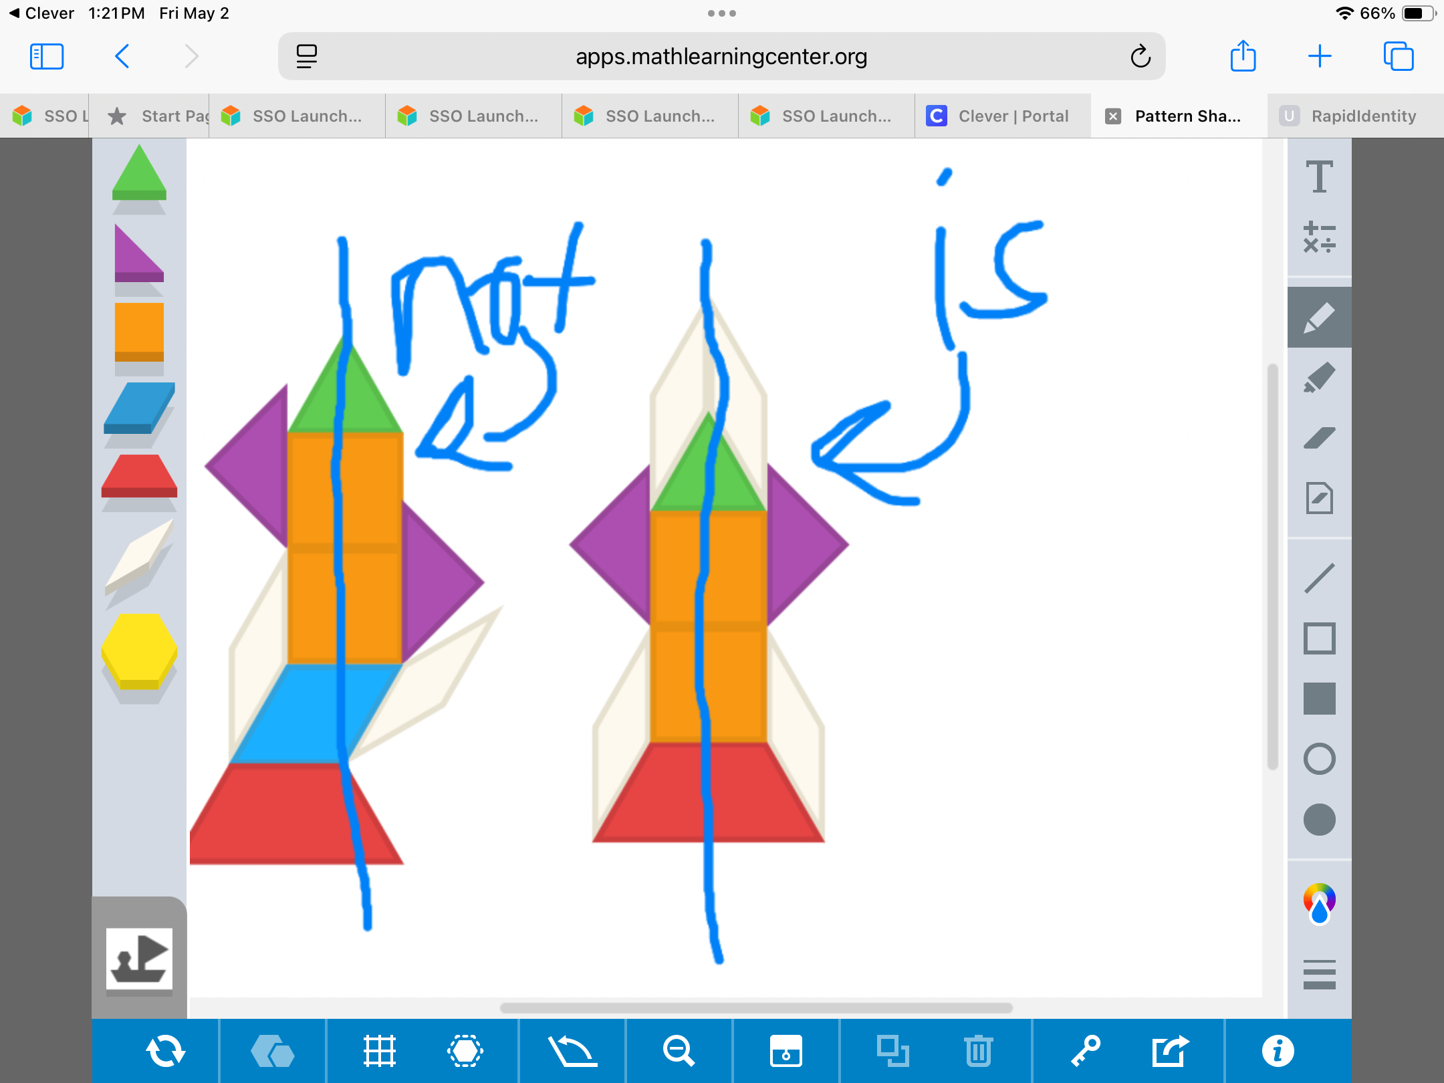This screenshot has width=1444, height=1083.
Task: Open the Text tool
Action: coord(1319,177)
